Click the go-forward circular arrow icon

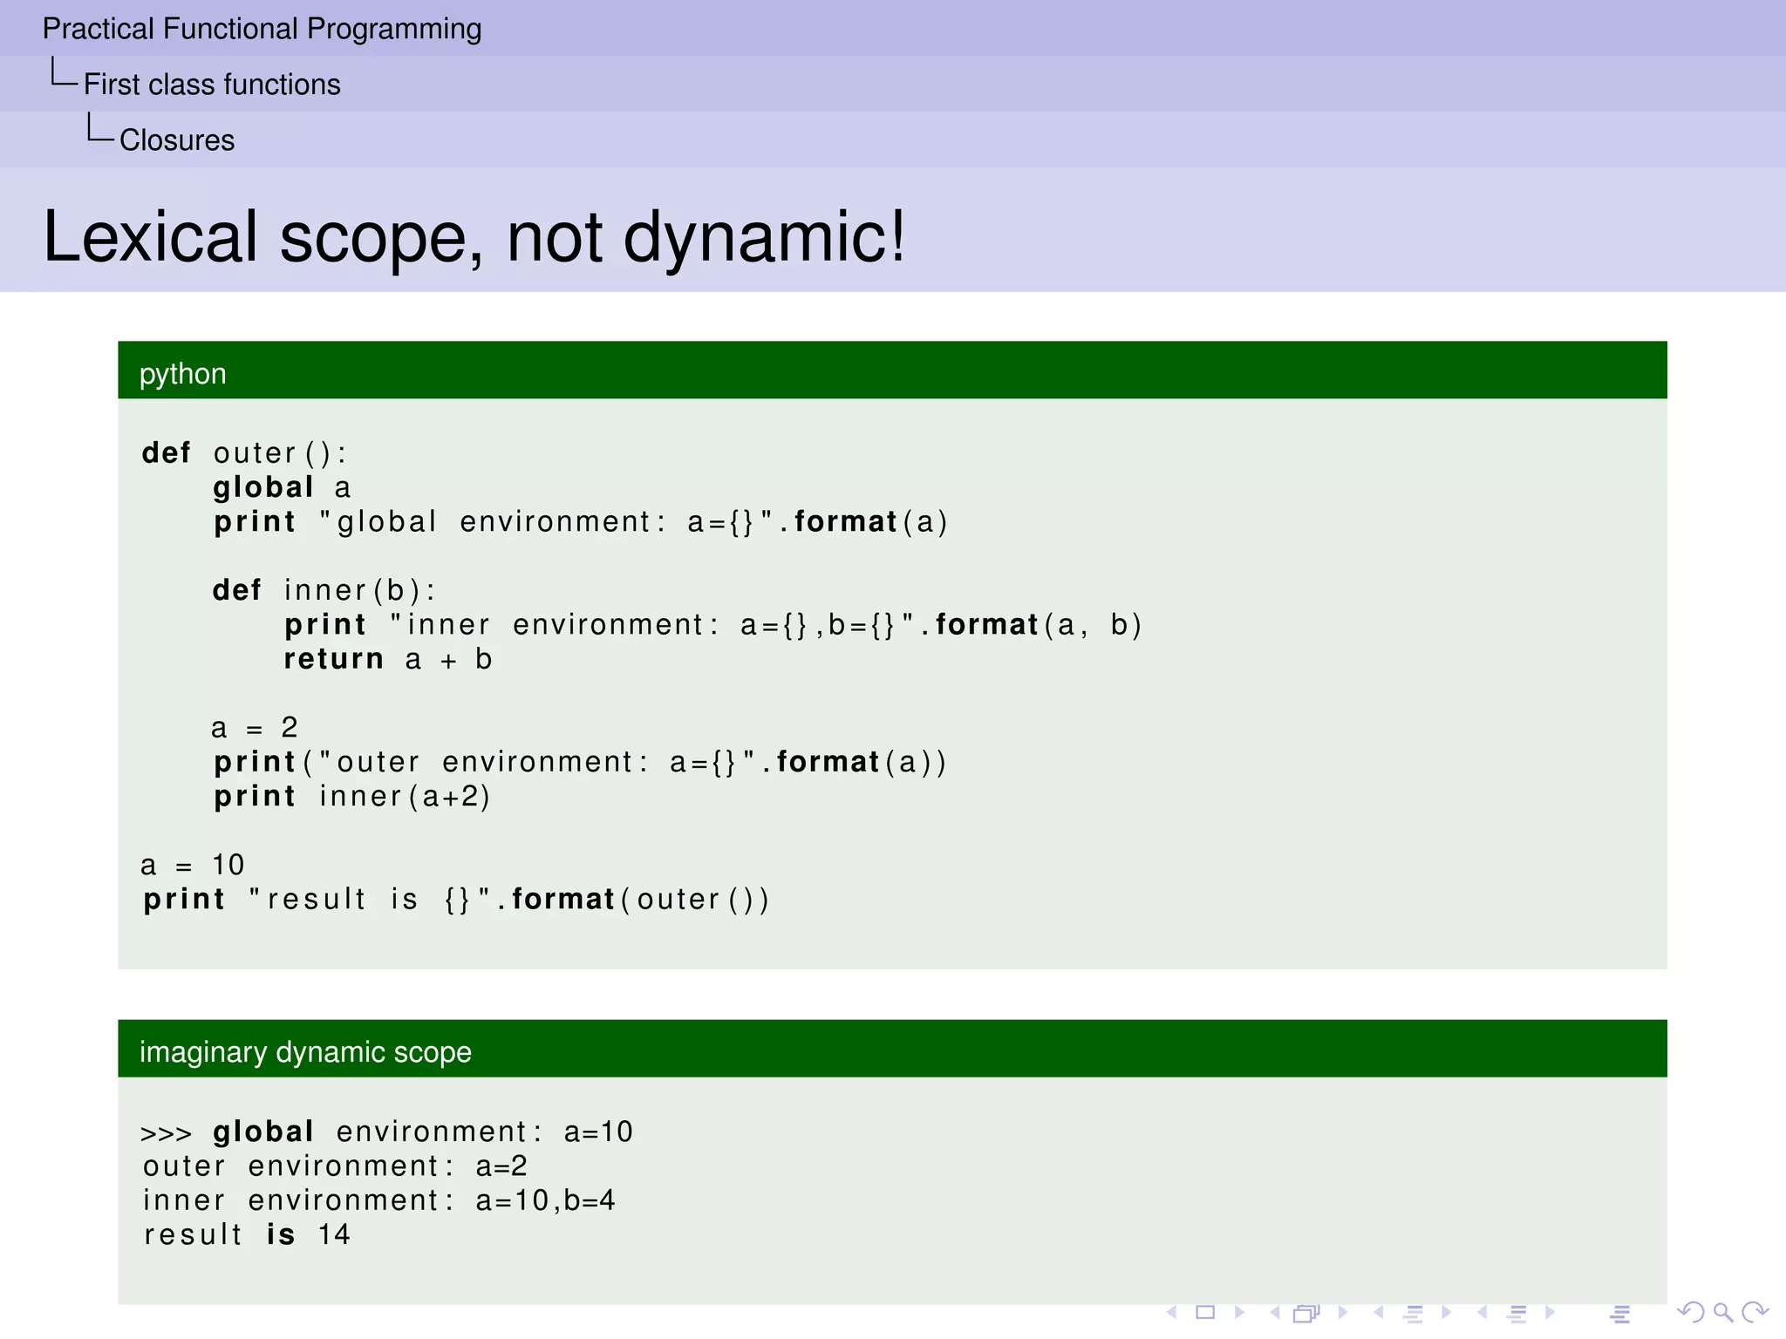pos(1755,1312)
